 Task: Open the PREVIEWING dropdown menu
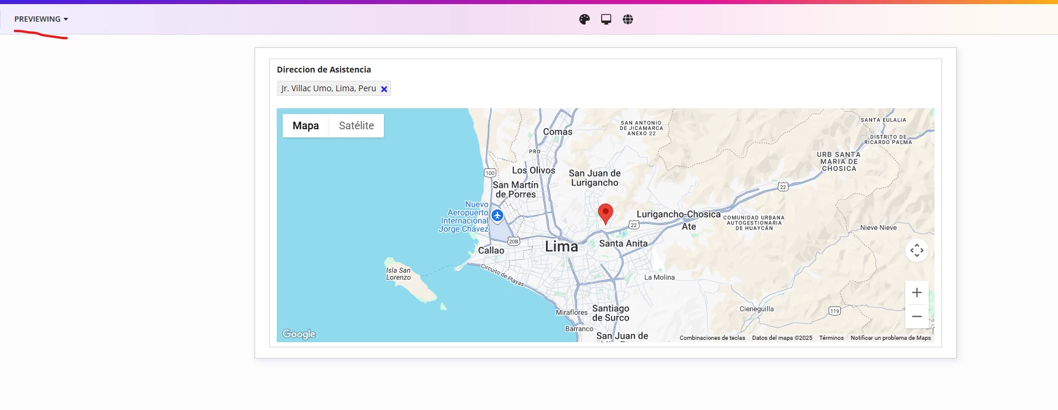(x=41, y=19)
